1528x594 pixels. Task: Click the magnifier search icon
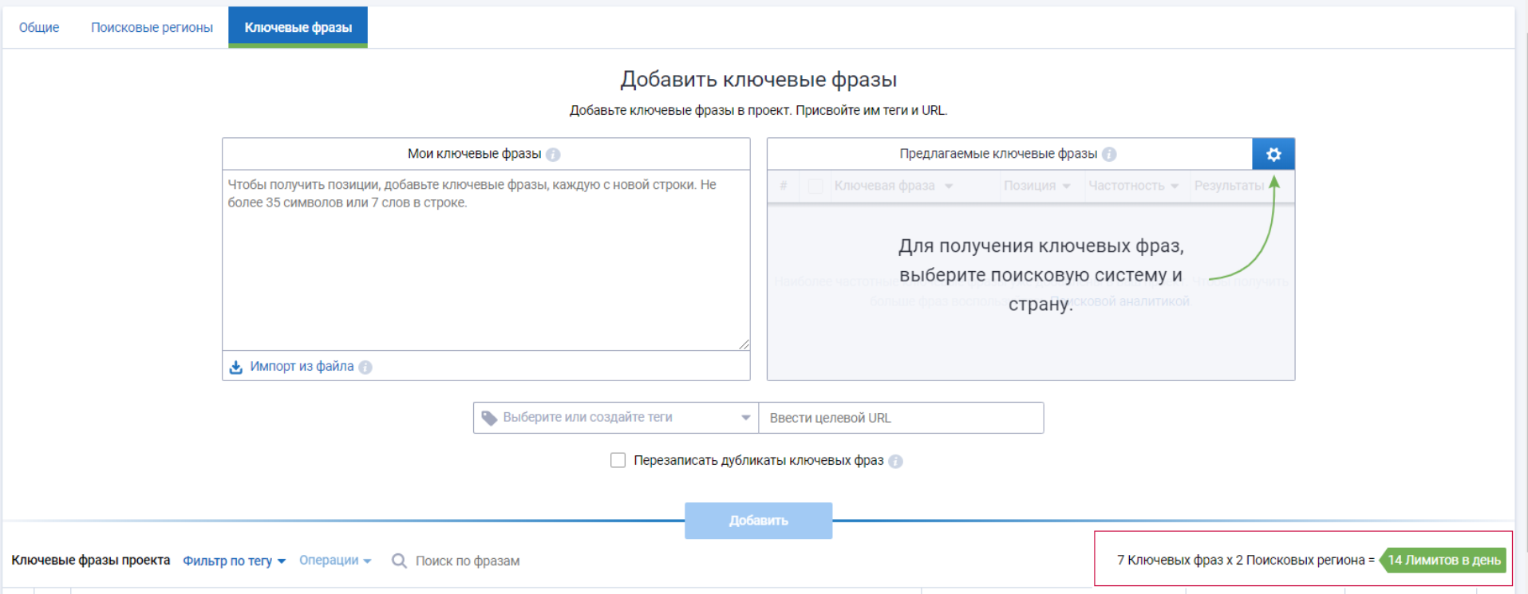399,561
